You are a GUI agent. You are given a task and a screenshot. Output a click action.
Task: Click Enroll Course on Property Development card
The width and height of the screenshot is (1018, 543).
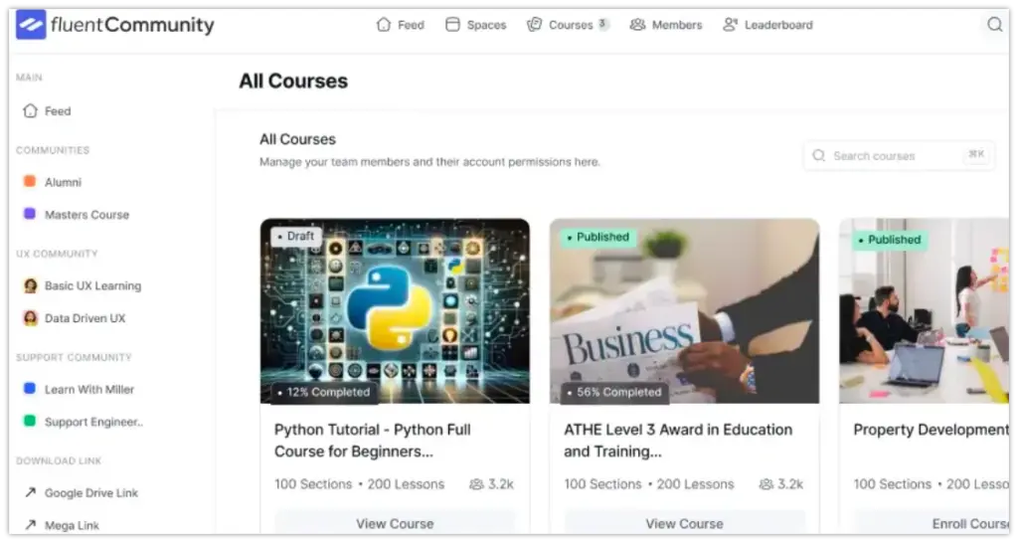coord(933,523)
